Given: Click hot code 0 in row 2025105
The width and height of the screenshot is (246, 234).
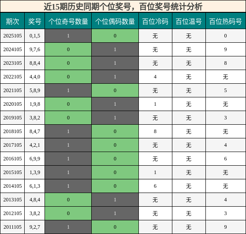Looking at the screenshot, I should [226, 36].
